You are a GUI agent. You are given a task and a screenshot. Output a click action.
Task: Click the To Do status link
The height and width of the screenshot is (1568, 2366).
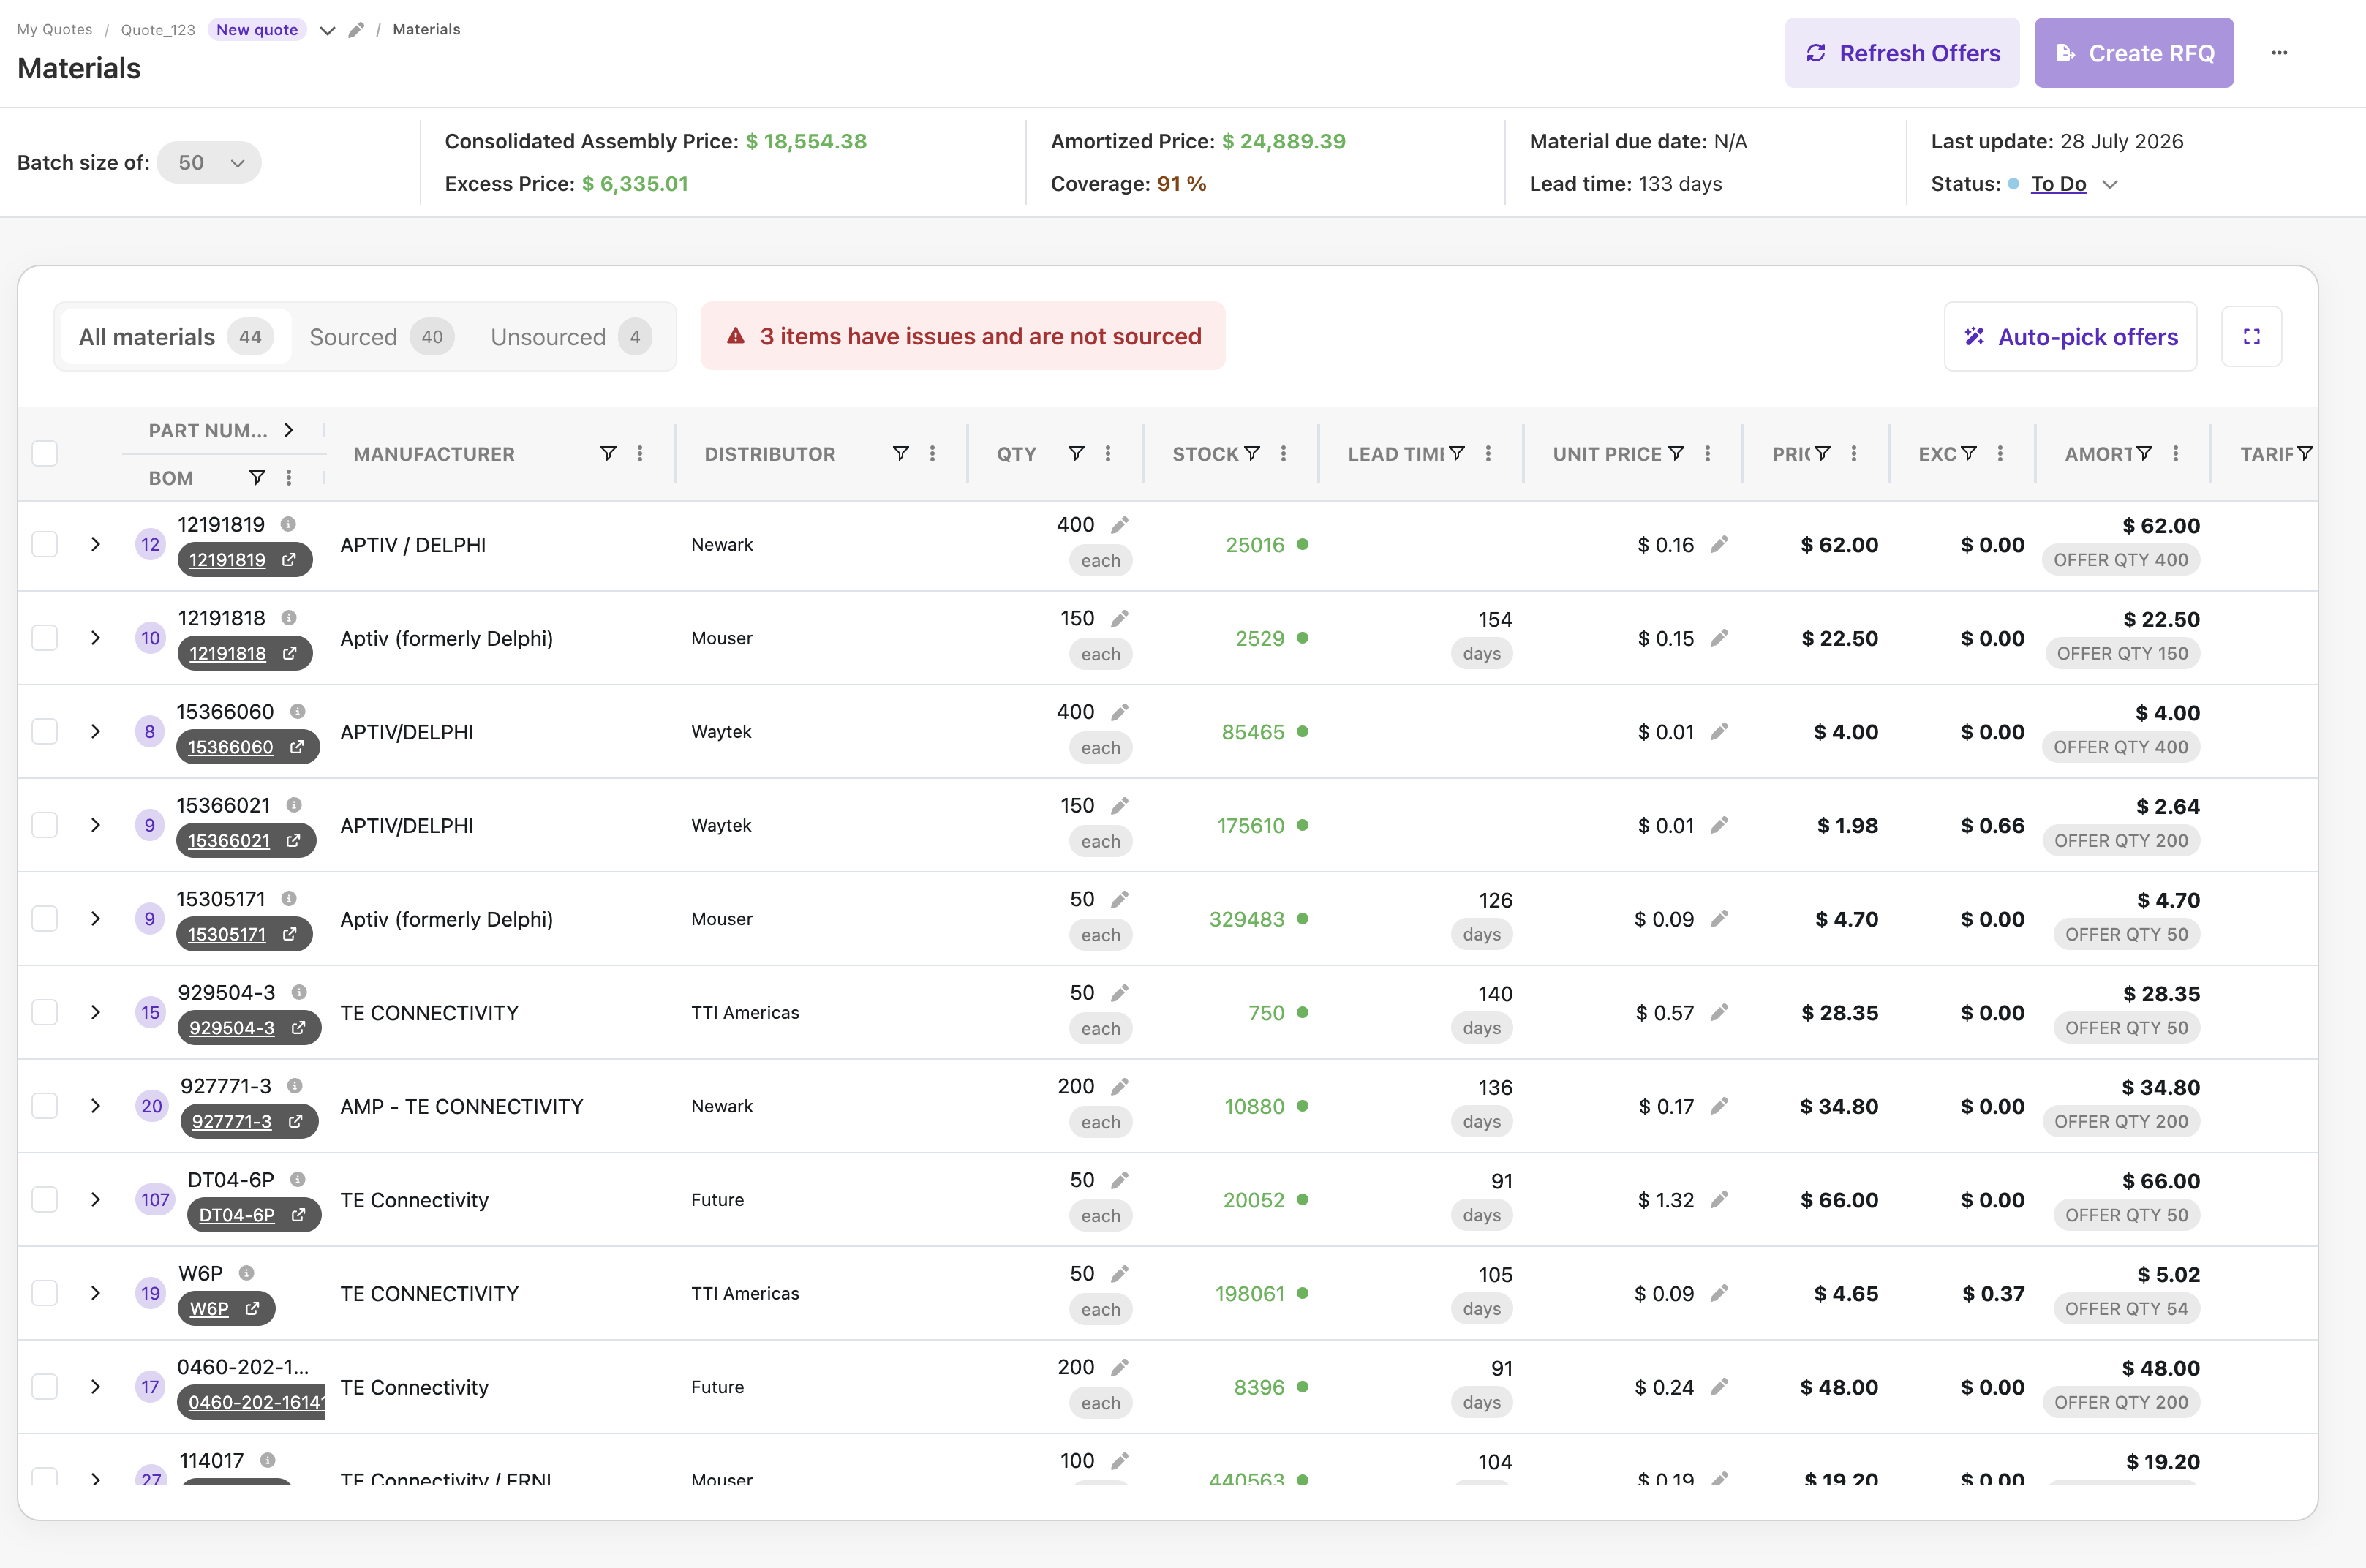2058,184
